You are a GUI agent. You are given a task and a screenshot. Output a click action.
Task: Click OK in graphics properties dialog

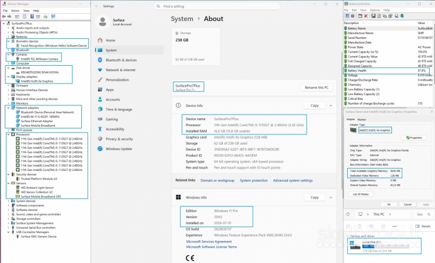[388, 204]
